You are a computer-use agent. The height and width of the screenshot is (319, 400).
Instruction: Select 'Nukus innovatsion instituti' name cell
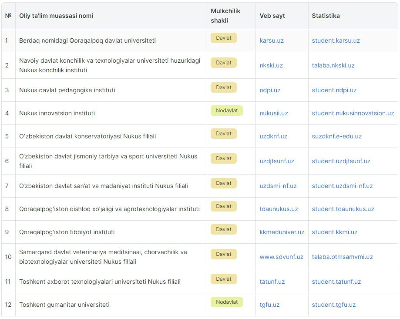[x=111, y=113]
